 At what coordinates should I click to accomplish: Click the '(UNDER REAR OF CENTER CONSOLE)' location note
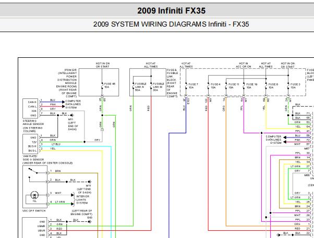(47, 163)
